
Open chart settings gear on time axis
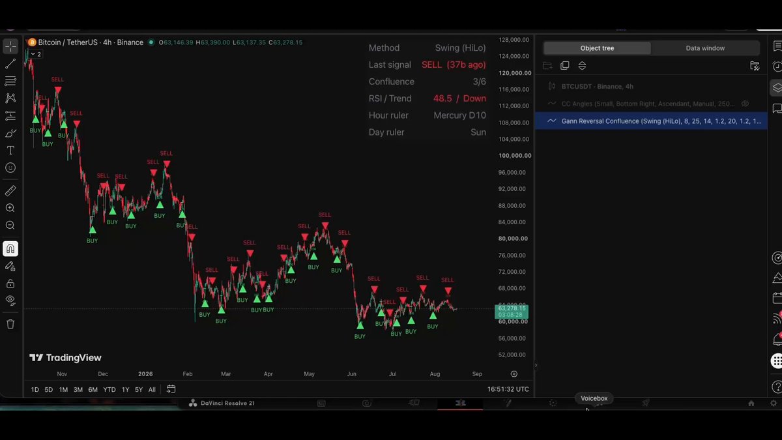coord(514,374)
